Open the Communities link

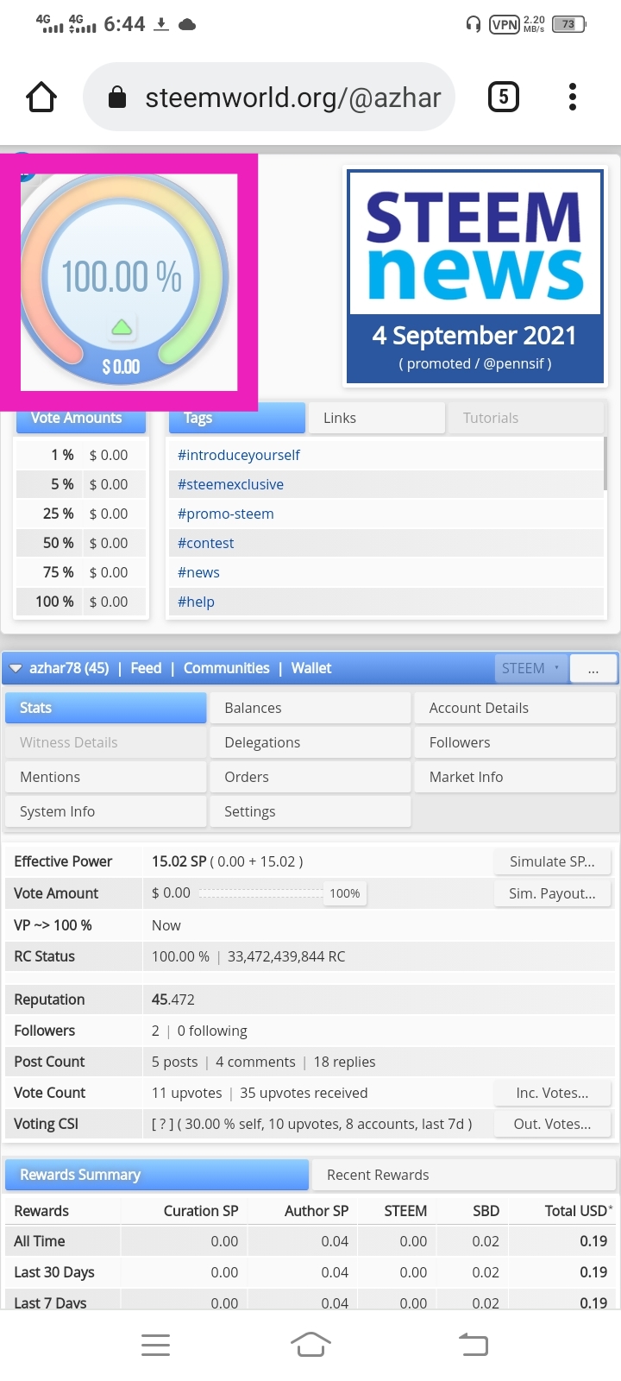point(227,668)
